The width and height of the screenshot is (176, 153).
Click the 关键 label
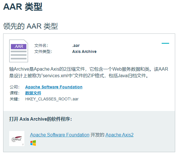point(15,99)
